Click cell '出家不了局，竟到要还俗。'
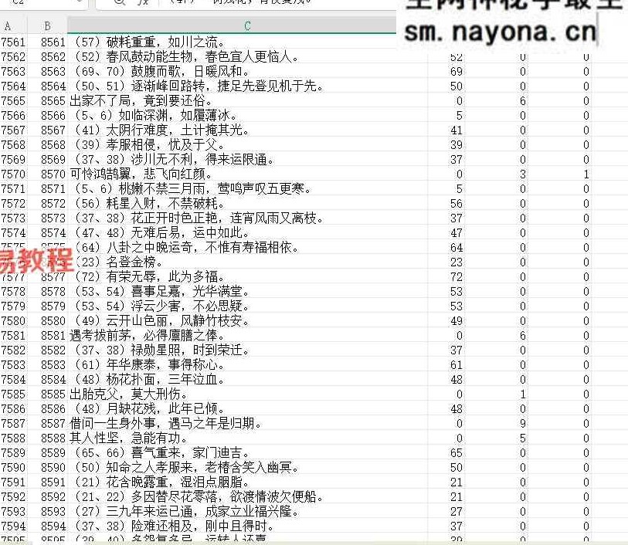Screen dimensions: 628x545 coord(247,101)
